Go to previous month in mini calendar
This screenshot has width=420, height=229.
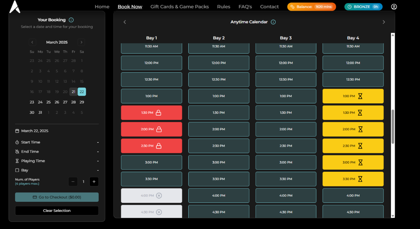(x=32, y=42)
